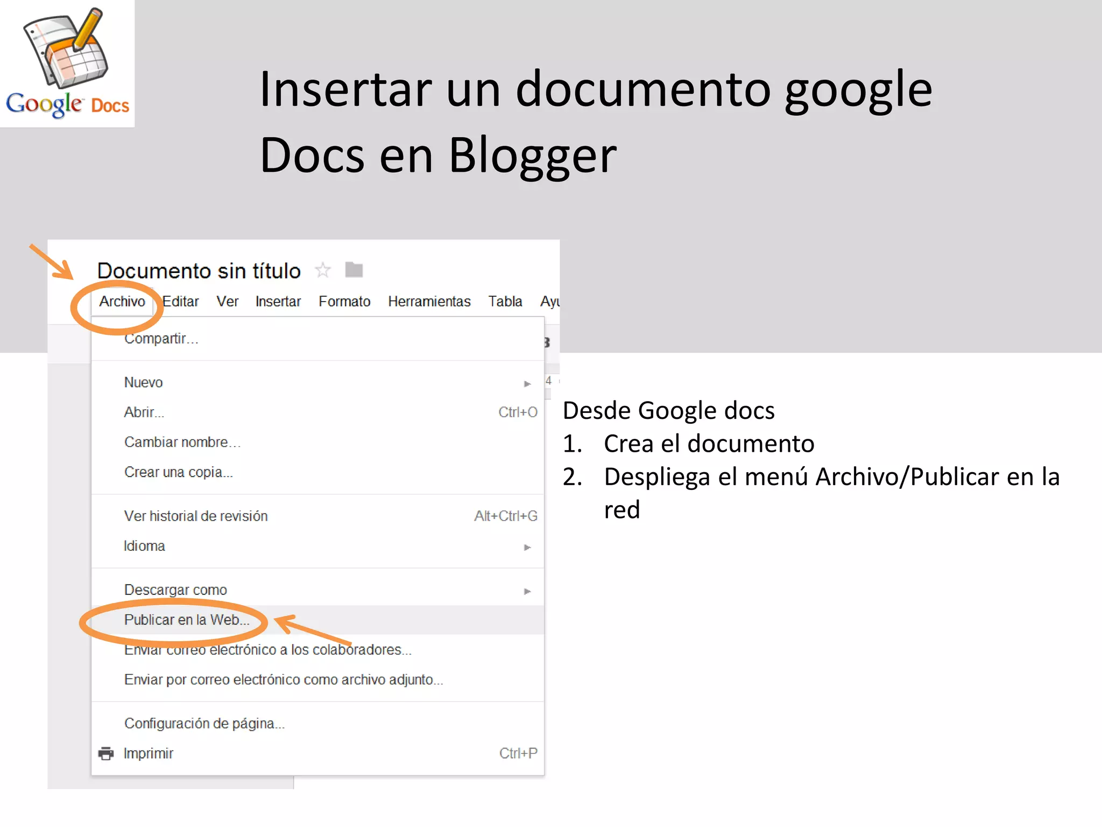The image size is (1102, 827).
Task: Open the Herramientas menu
Action: 429,302
